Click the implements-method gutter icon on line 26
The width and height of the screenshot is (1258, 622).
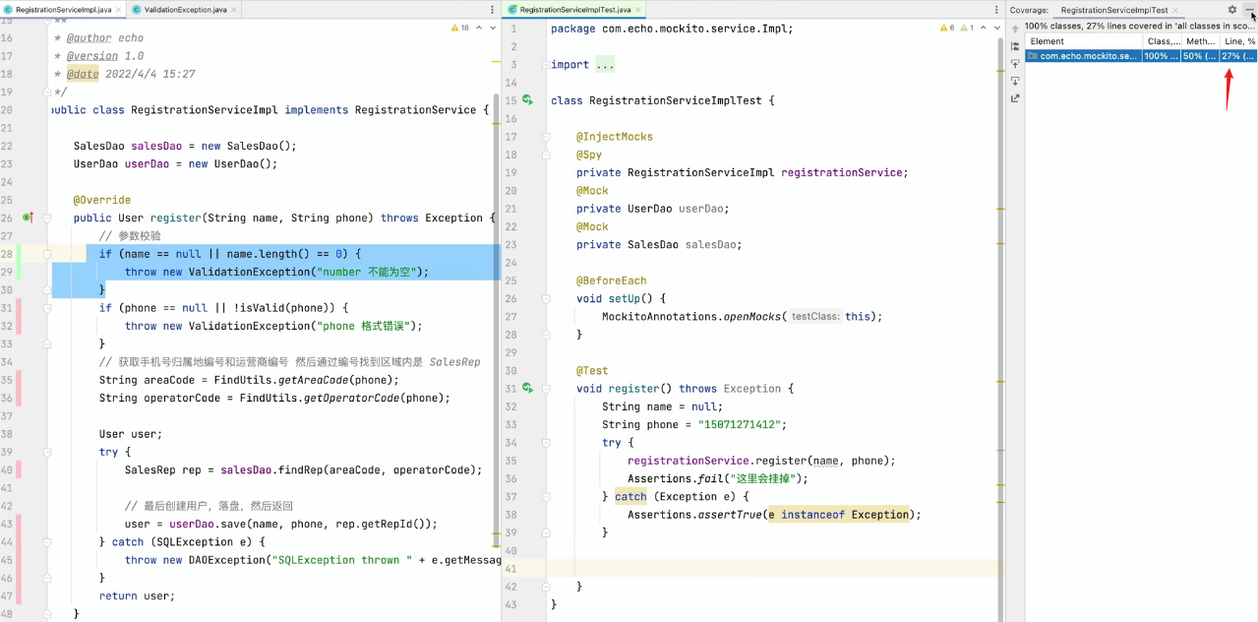pyautogui.click(x=29, y=218)
